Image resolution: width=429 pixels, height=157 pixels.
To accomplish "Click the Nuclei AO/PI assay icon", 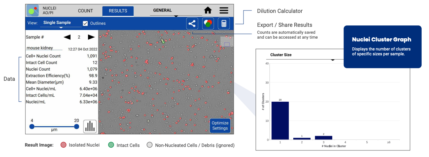I will click(33, 10).
